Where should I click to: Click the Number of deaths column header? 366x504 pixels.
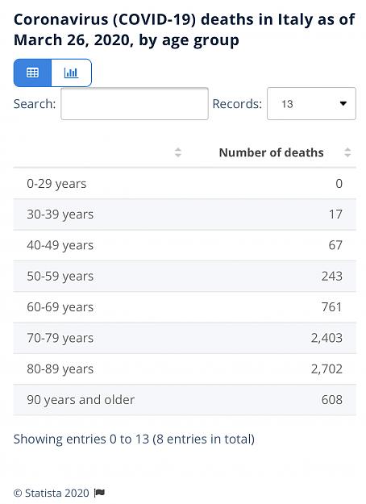pyautogui.click(x=271, y=152)
